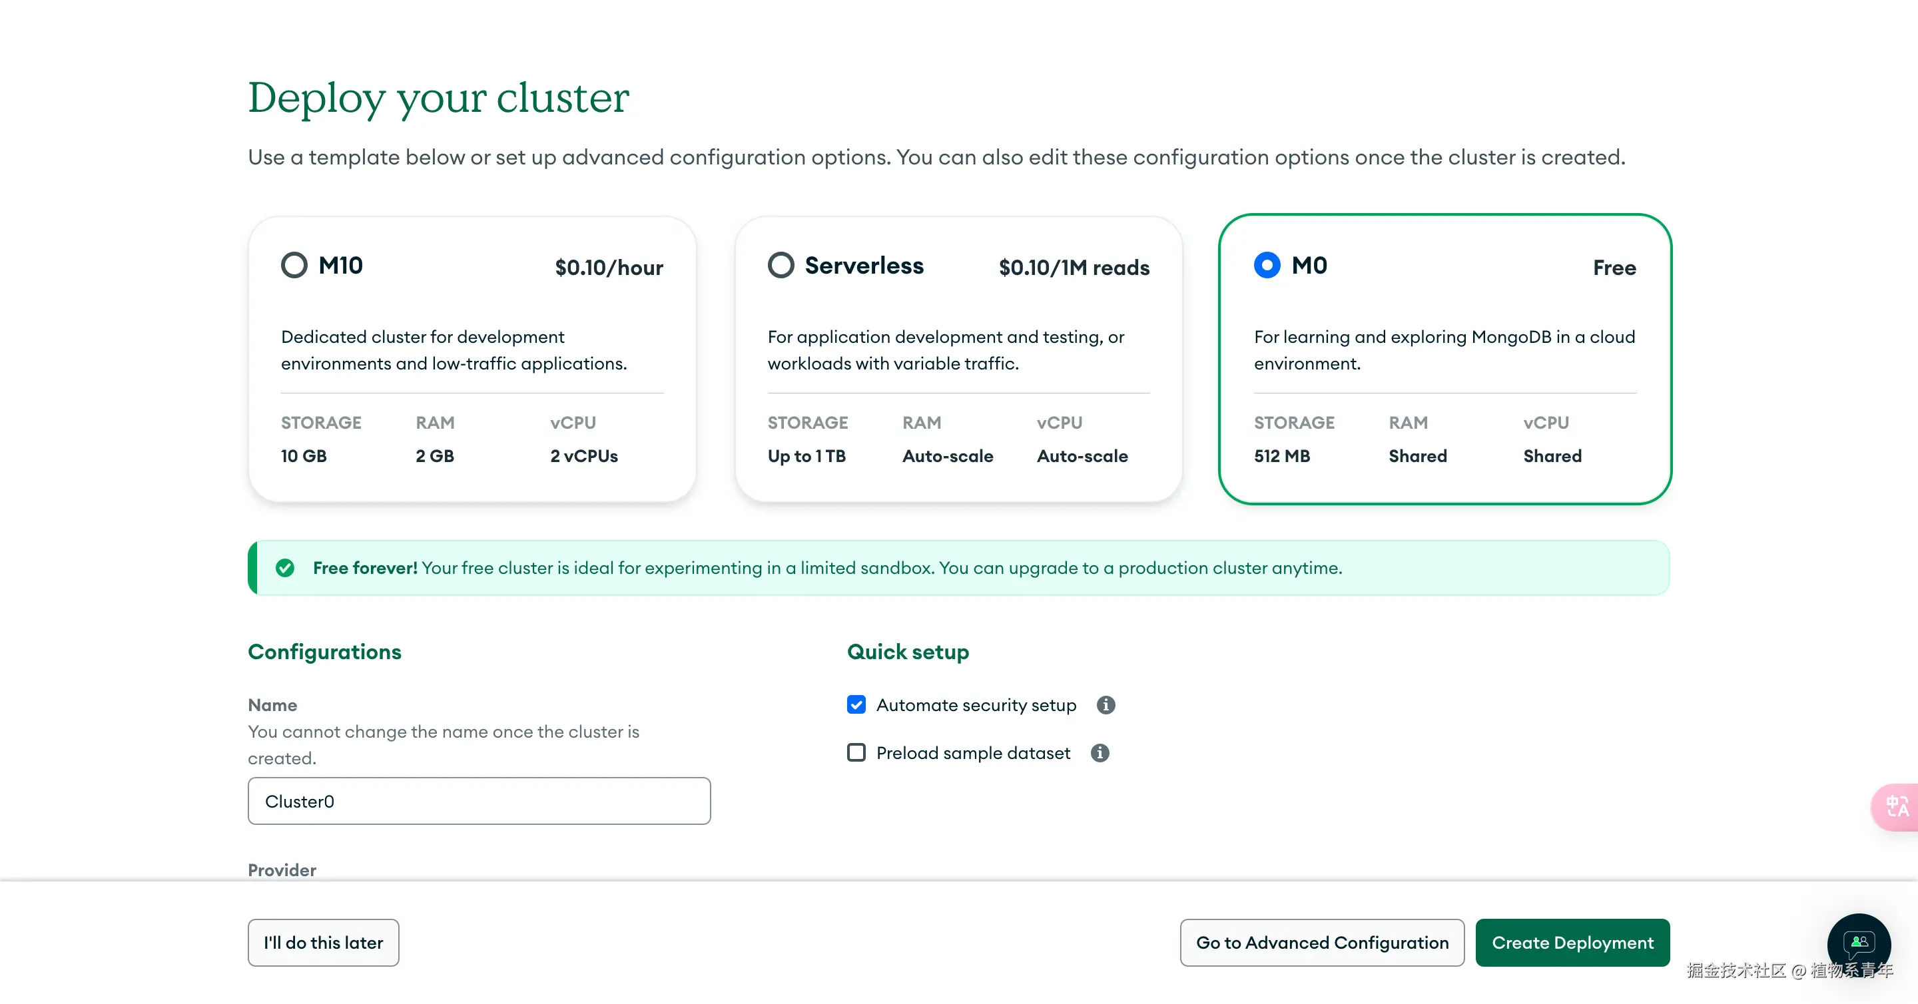Image resolution: width=1918 pixels, height=1004 pixels.
Task: Enable Preload sample dataset checkbox
Action: [856, 752]
